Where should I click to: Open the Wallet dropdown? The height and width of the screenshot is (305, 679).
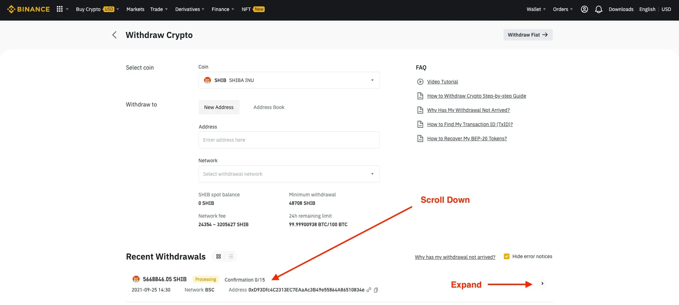click(536, 9)
